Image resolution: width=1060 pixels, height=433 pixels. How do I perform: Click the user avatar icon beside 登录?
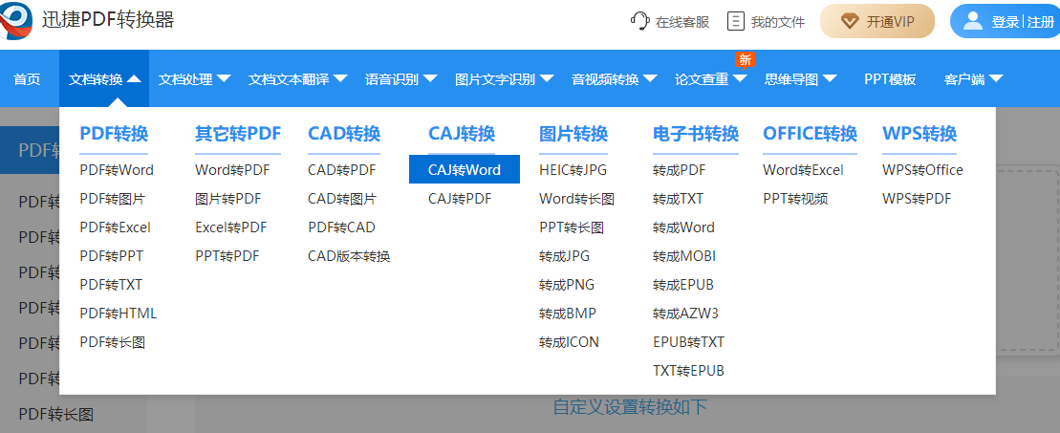972,21
